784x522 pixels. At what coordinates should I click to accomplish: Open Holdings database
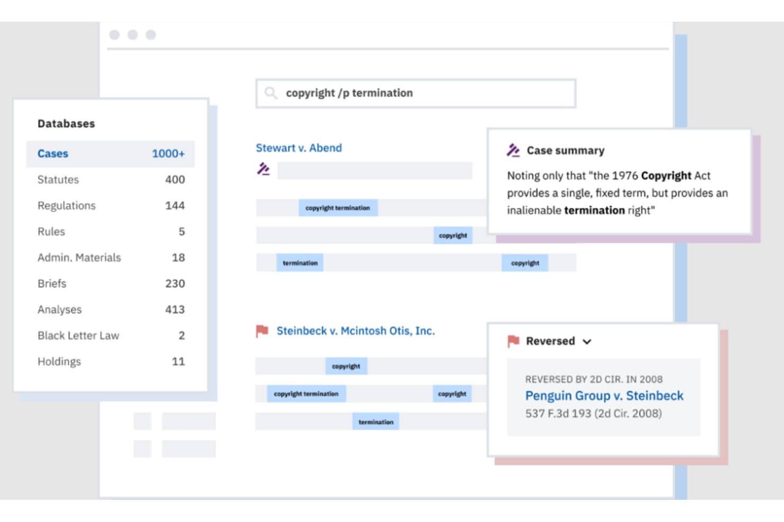(x=111, y=361)
